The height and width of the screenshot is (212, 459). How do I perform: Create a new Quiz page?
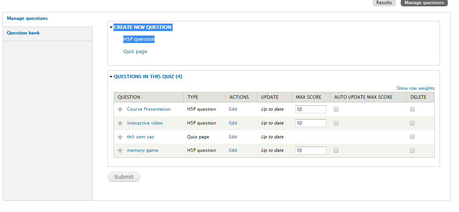point(135,52)
